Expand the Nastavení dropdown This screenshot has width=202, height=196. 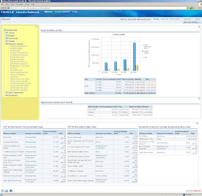[x=188, y=19]
